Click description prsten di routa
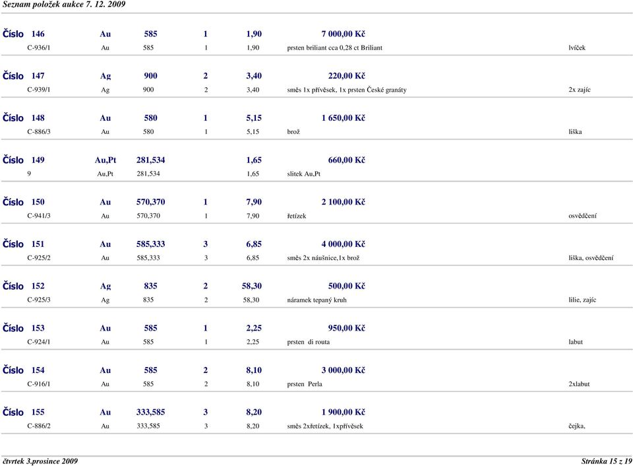The height and width of the screenshot is (466, 633). 309,342
